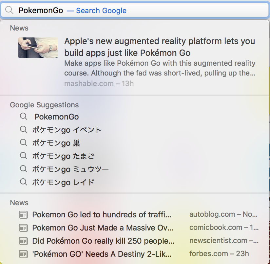
Task: Click search icon beside 'ポケモンgo レイド'
Action: pos(23,182)
